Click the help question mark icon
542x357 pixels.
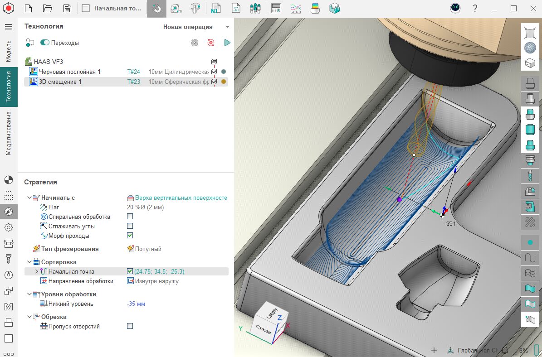pos(475,8)
